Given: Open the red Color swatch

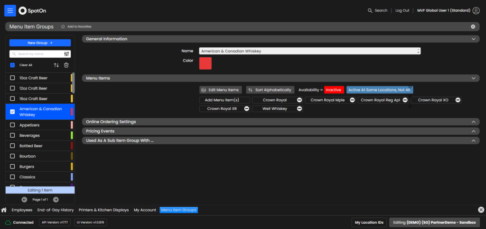Looking at the screenshot, I should (x=205, y=63).
